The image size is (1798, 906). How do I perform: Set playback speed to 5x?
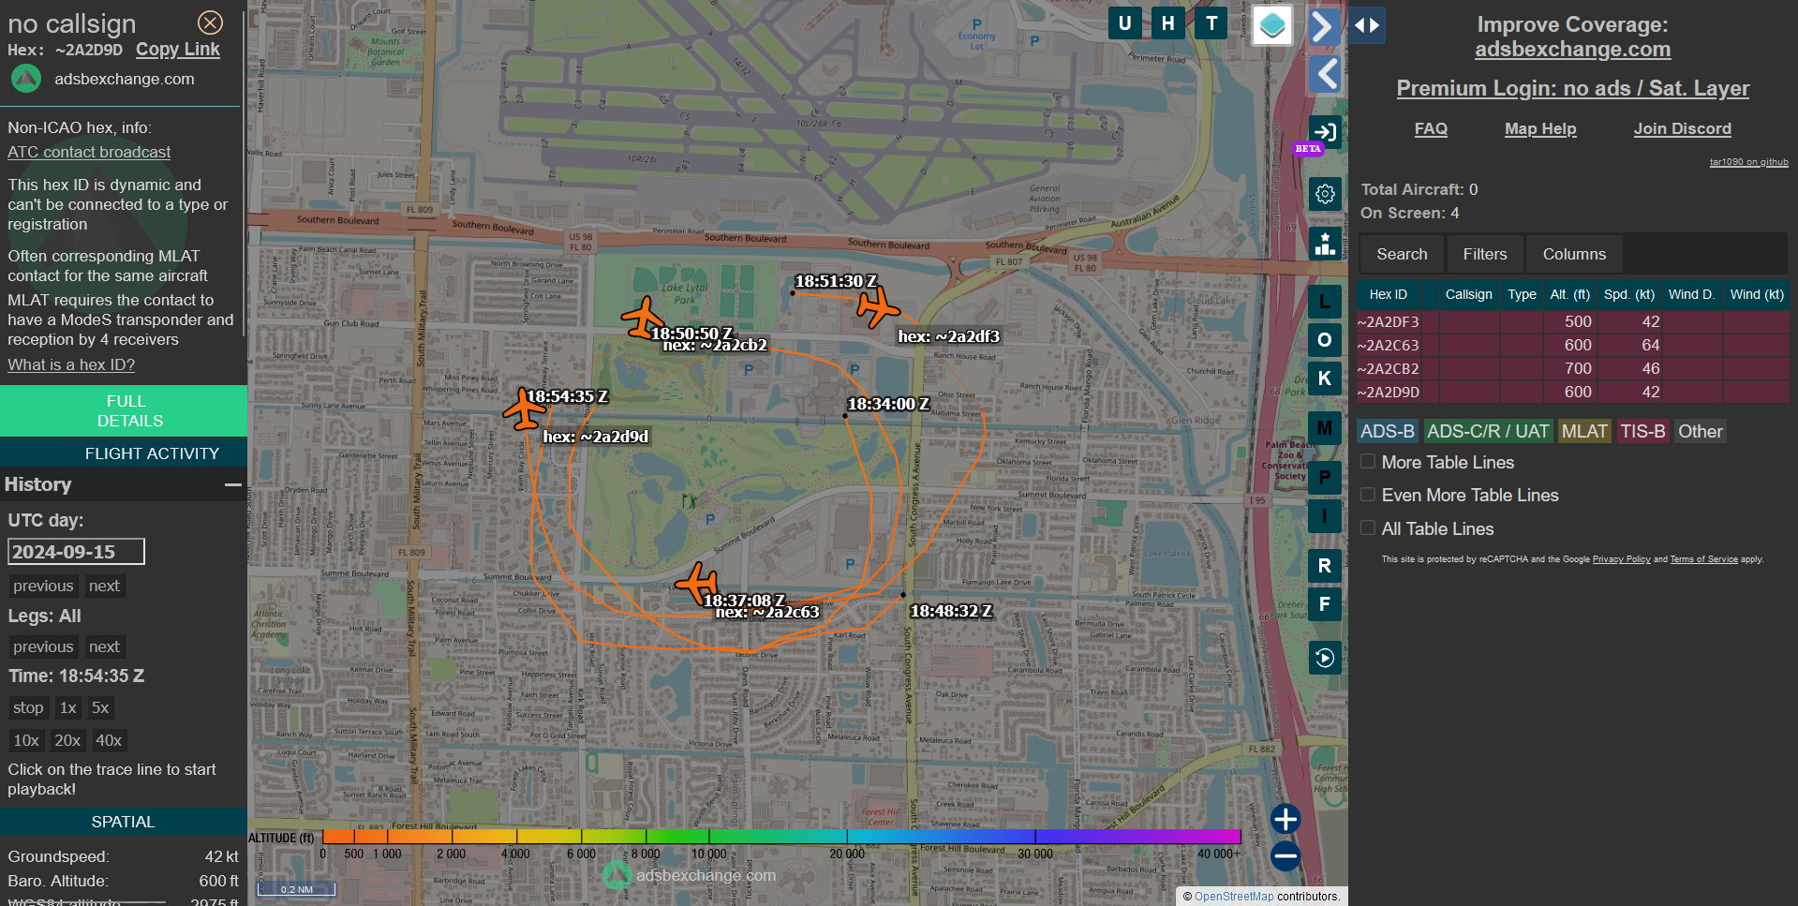pos(100,707)
